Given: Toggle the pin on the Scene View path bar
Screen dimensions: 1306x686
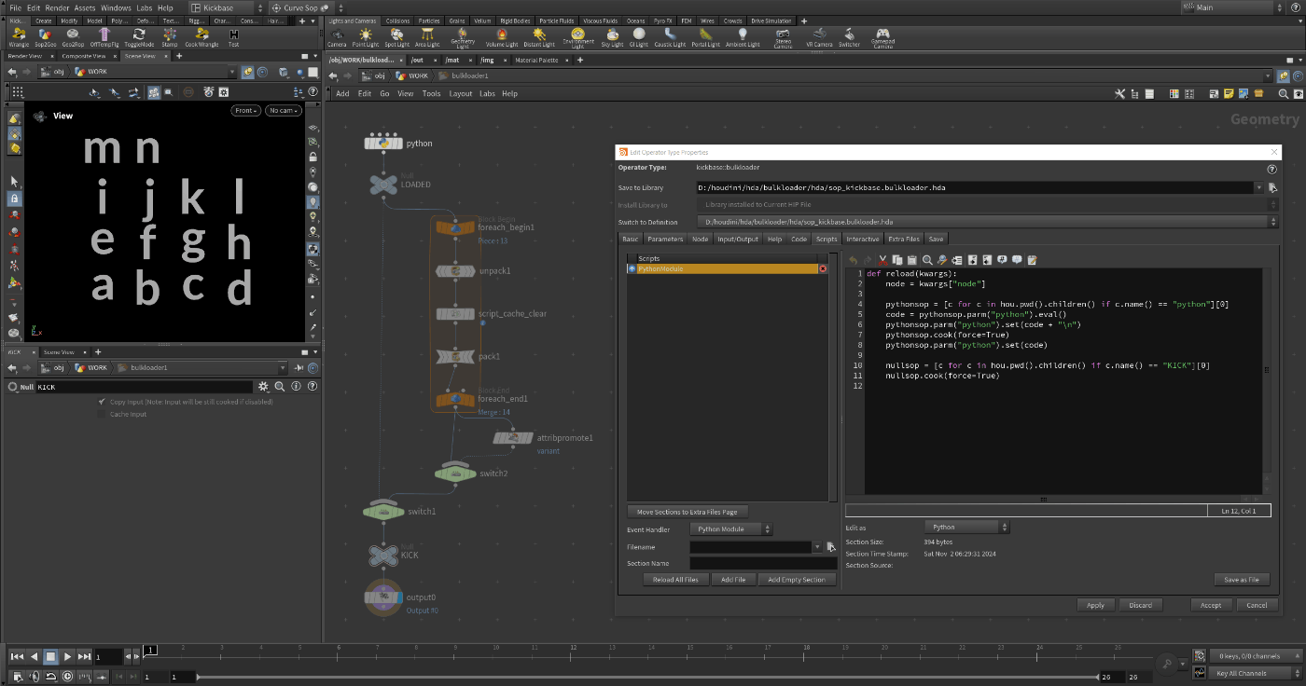Looking at the screenshot, I should tap(247, 71).
